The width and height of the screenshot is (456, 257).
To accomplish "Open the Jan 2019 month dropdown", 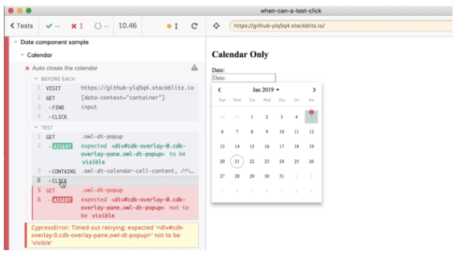I will [266, 90].
